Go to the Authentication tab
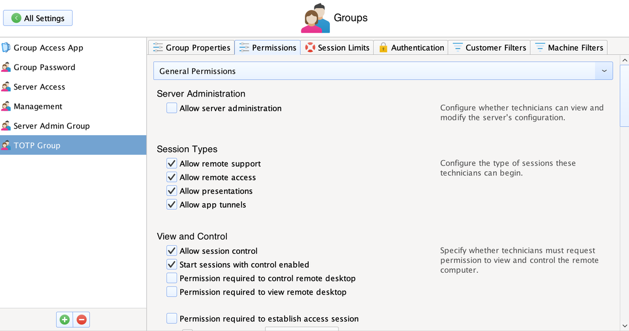629x331 pixels. click(411, 47)
